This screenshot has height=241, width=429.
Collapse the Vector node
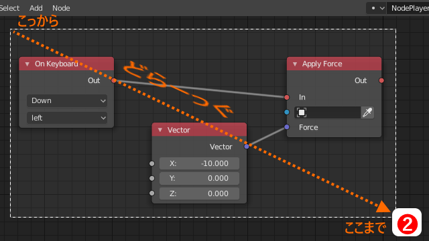(160, 130)
